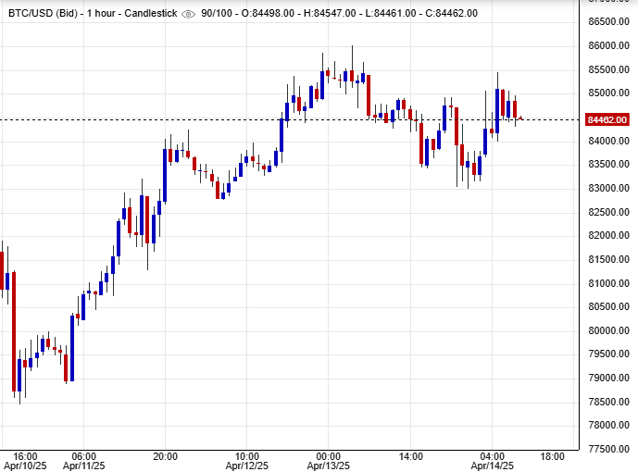This screenshot has height=472, width=638.
Task: Select the 83000.00 level on price axis
Action: coord(607,188)
